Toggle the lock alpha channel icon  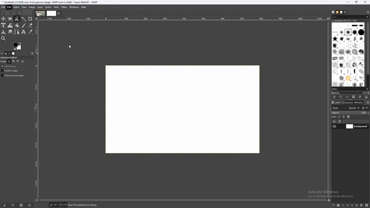point(348,117)
